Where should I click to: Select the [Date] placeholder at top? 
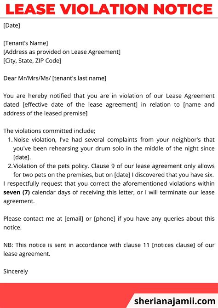(x=11, y=26)
